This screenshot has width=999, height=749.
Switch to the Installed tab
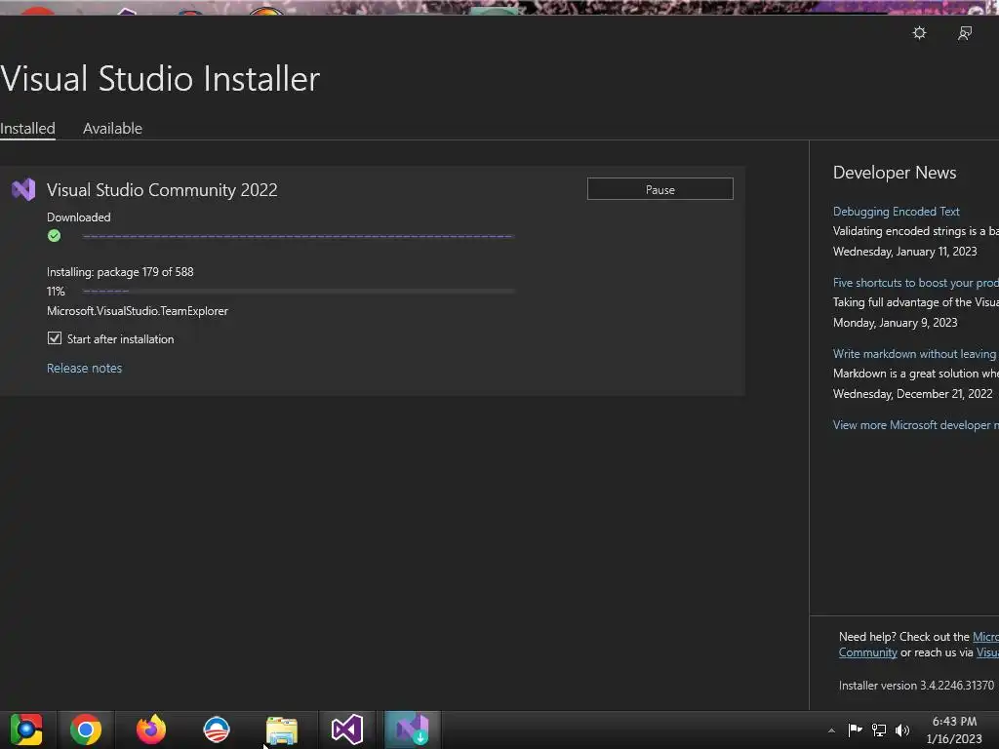pyautogui.click(x=27, y=128)
